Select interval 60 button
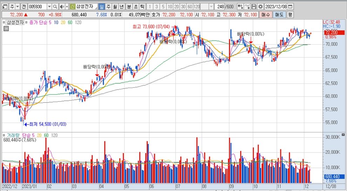 coord(190,7)
